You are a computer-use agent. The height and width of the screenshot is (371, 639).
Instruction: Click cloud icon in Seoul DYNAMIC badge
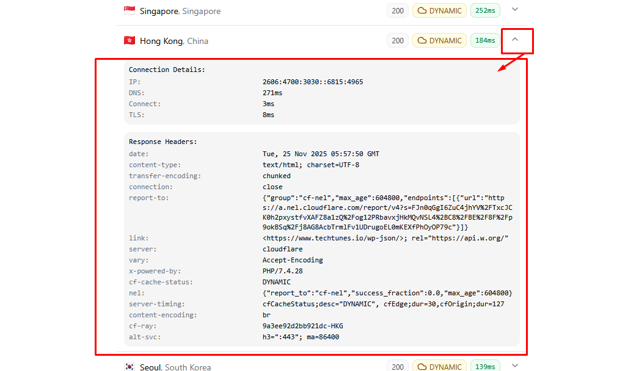[422, 367]
